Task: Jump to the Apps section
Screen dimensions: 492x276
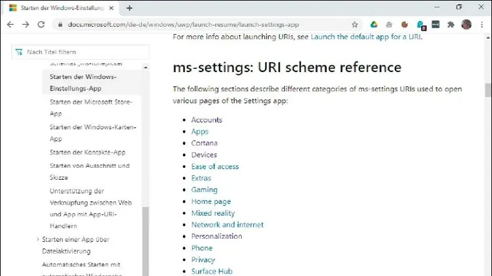Action: (x=200, y=131)
